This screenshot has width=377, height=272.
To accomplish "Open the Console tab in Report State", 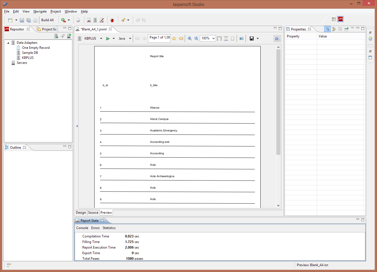I will (x=82, y=228).
